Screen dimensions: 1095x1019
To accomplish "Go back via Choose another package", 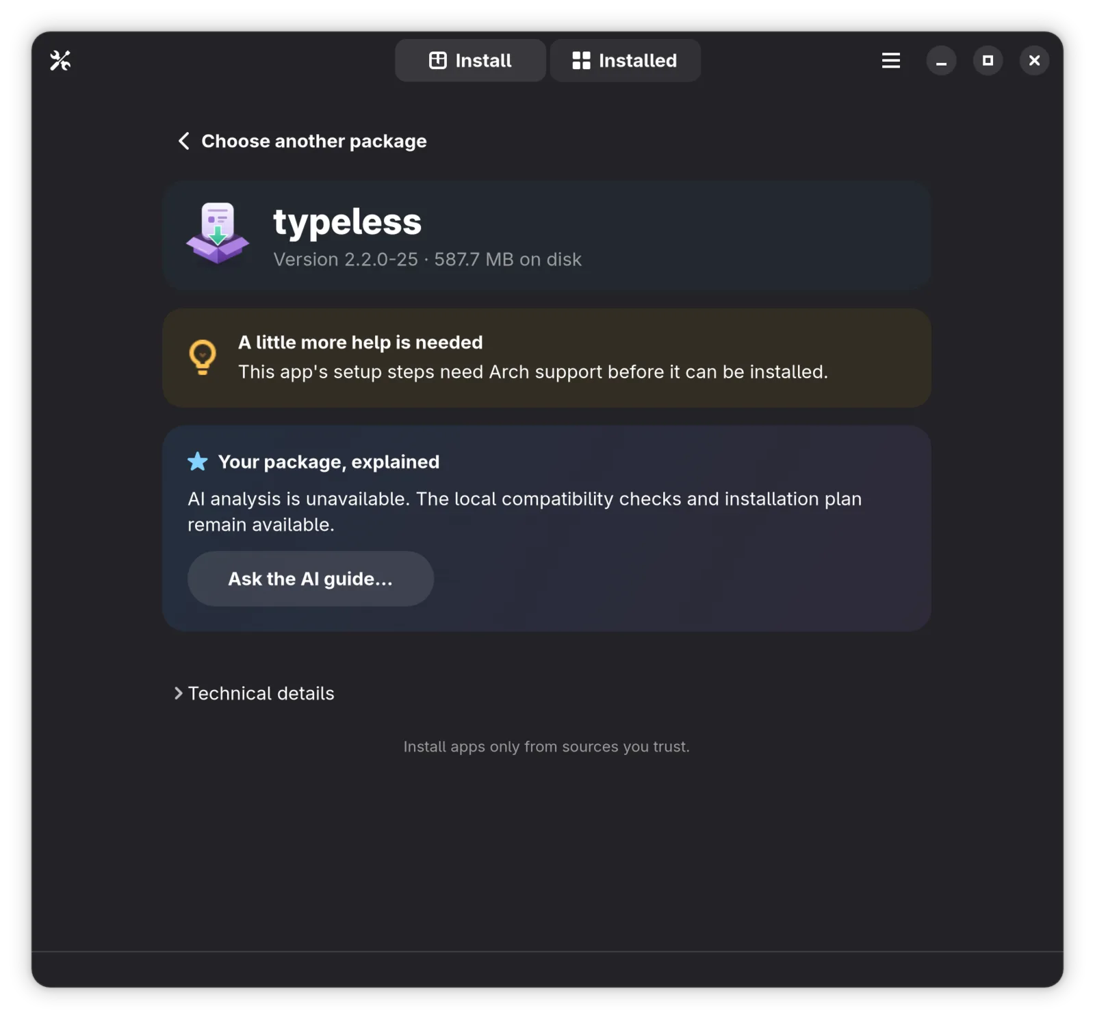I will click(302, 141).
